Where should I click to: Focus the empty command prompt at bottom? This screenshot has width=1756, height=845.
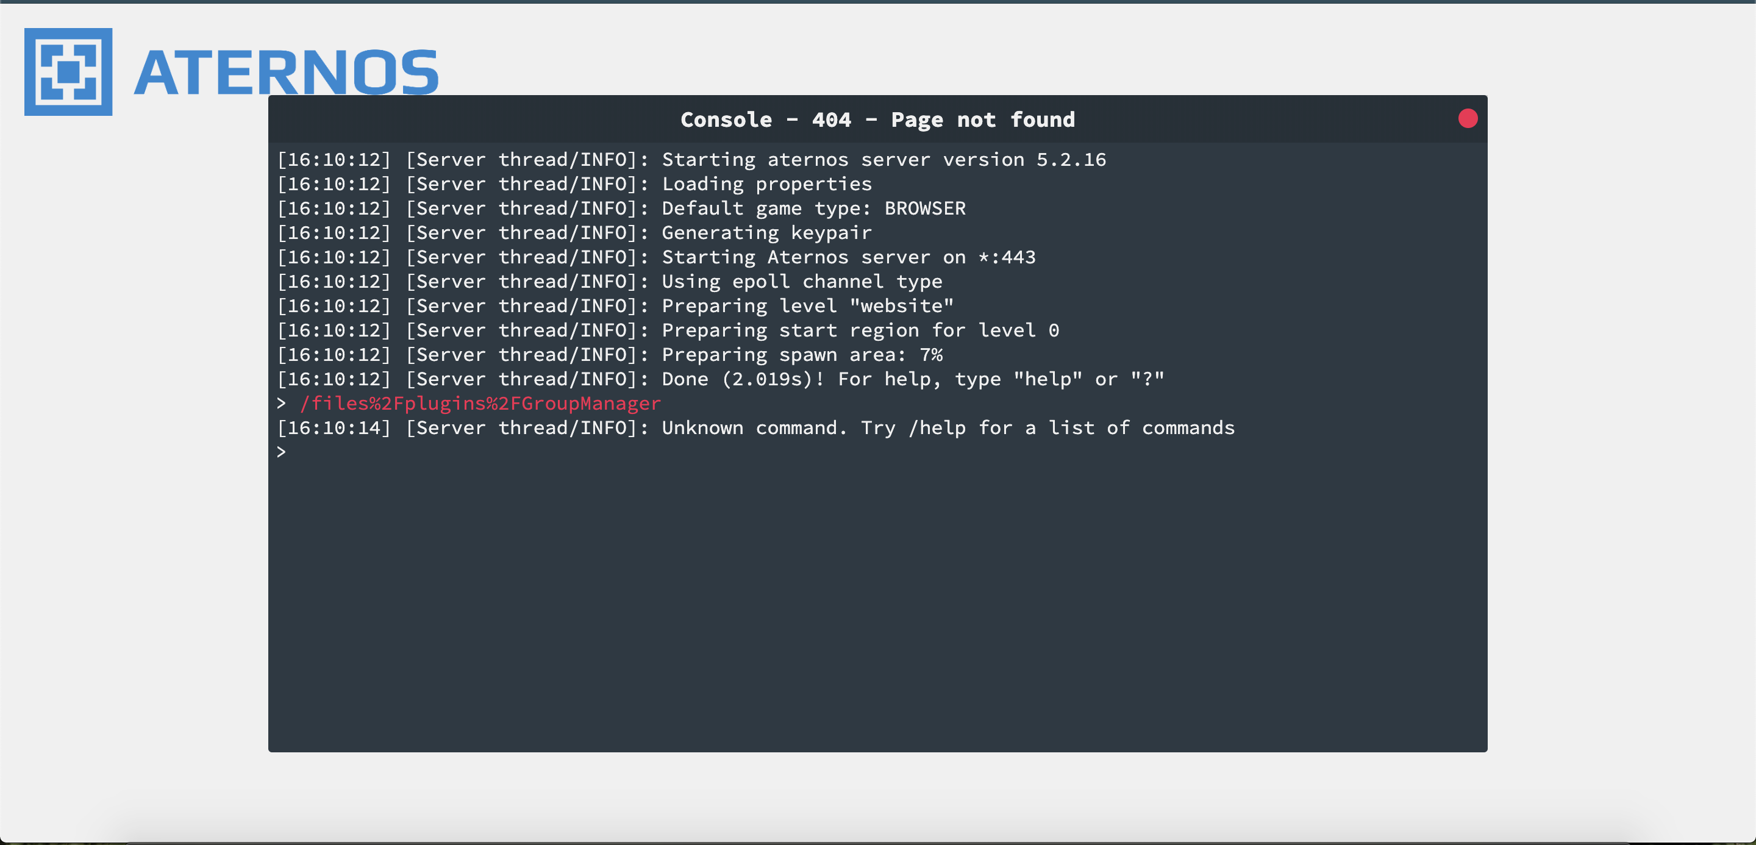click(877, 452)
